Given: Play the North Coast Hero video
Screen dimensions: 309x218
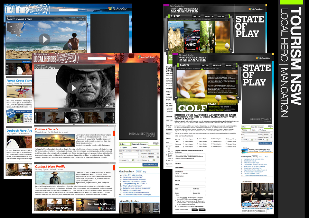Looking at the screenshot, I should [44, 39].
